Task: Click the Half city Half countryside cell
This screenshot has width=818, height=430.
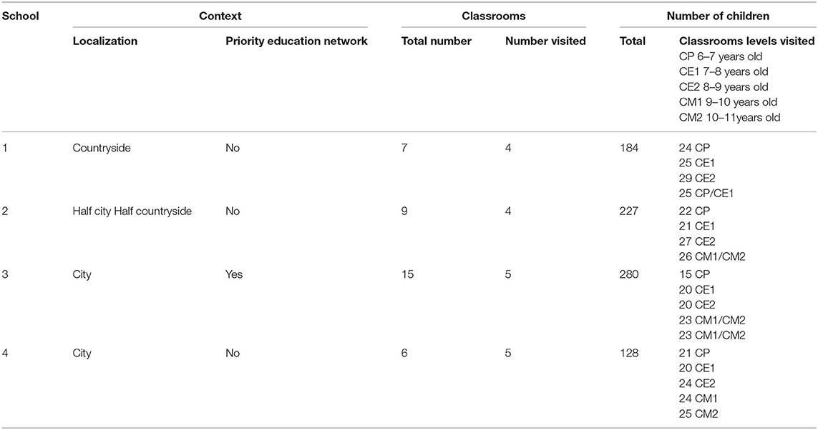Action: point(132,211)
